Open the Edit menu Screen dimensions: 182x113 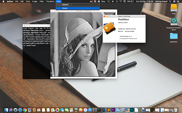pyautogui.click(x=22, y=1)
